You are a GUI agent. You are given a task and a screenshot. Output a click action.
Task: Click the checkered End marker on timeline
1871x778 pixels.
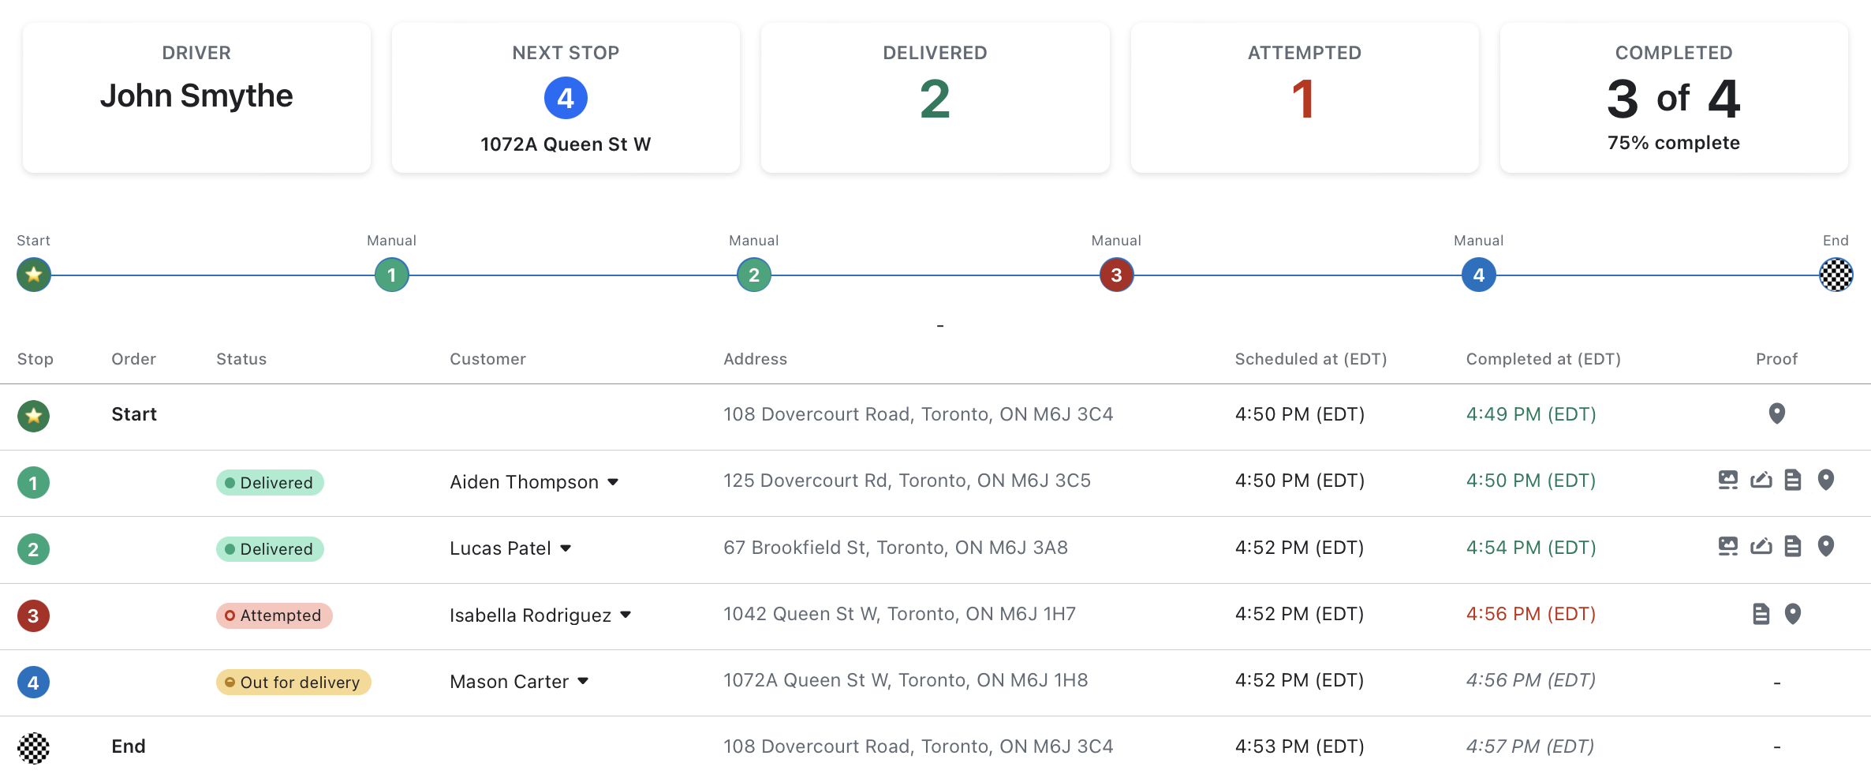pyautogui.click(x=1836, y=275)
